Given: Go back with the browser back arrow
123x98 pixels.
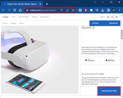Looking at the screenshot, I should click(x=3, y=10).
